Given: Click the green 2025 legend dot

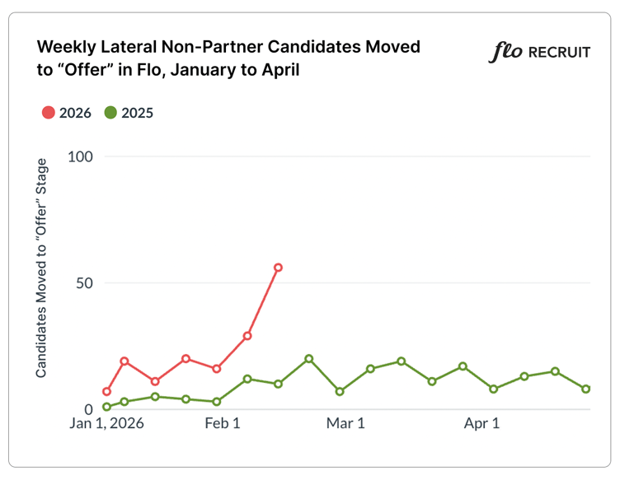Looking at the screenshot, I should click(110, 113).
